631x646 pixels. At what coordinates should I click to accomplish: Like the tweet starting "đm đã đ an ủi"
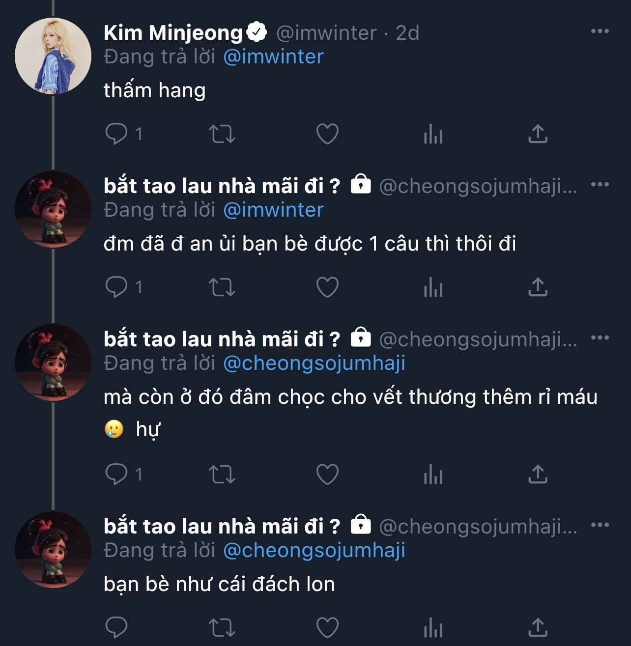pyautogui.click(x=327, y=287)
